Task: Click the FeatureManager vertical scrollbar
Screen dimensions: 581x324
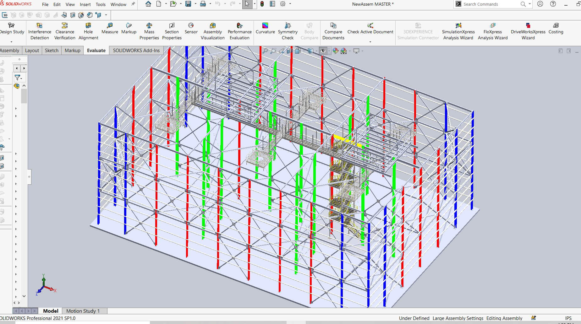Action: point(24,96)
